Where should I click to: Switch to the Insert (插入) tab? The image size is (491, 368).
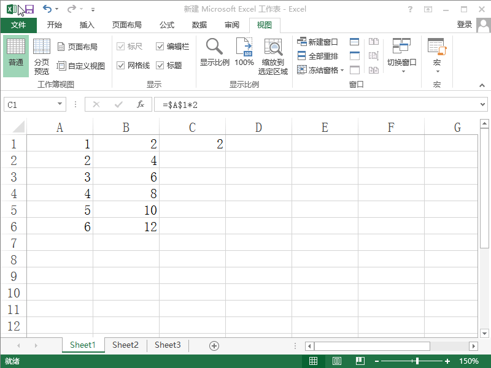[87, 25]
